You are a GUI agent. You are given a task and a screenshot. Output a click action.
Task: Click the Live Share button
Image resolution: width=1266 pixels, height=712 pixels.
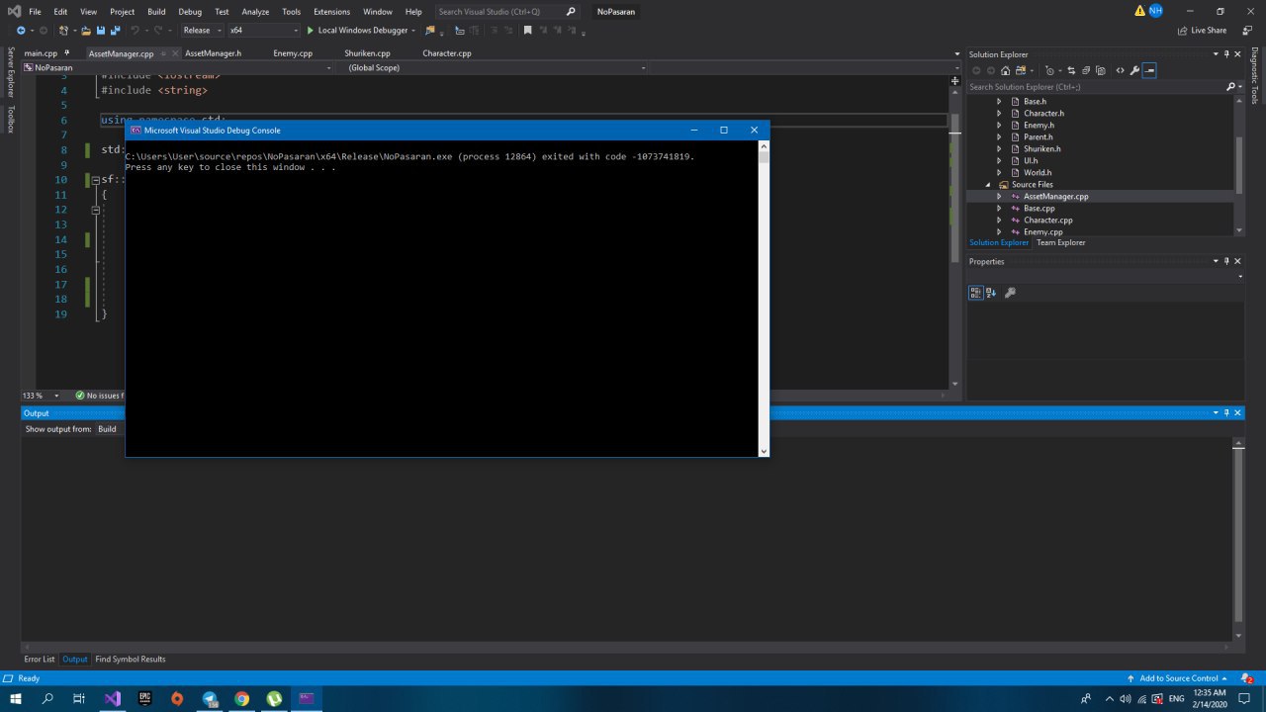pyautogui.click(x=1202, y=31)
